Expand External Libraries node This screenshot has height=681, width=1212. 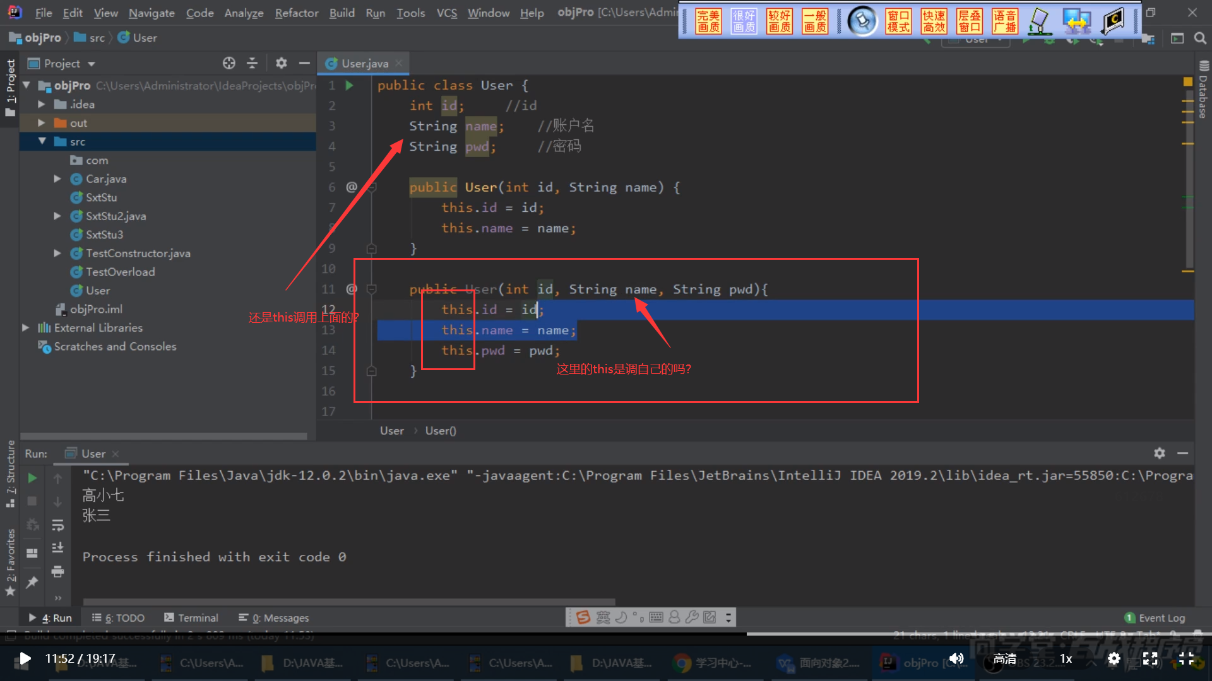click(26, 327)
